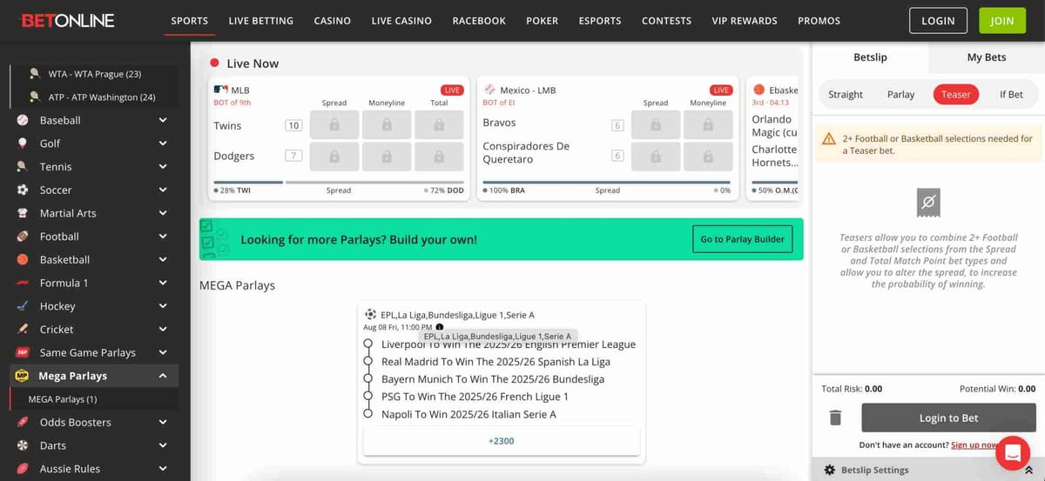Click the trash icon to clear betslip

(835, 418)
